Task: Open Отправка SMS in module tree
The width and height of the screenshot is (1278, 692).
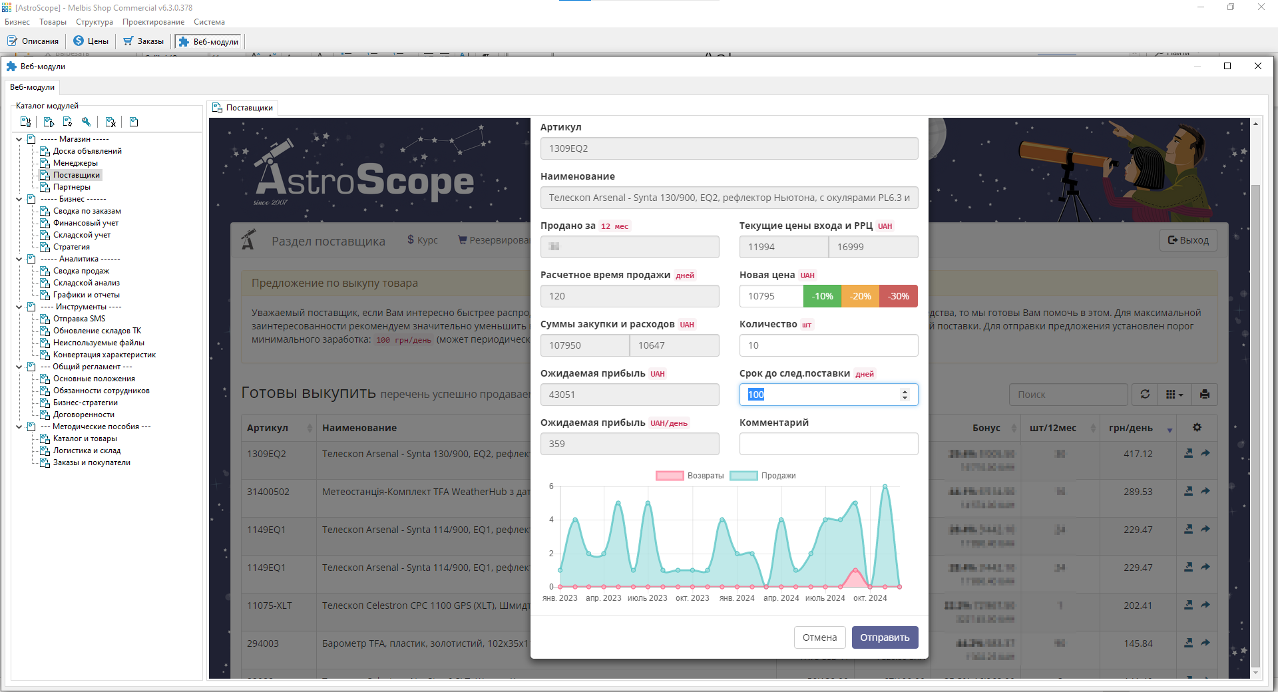Action: pyautogui.click(x=79, y=319)
